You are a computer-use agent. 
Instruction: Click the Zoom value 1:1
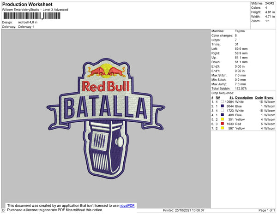tap(267, 21)
